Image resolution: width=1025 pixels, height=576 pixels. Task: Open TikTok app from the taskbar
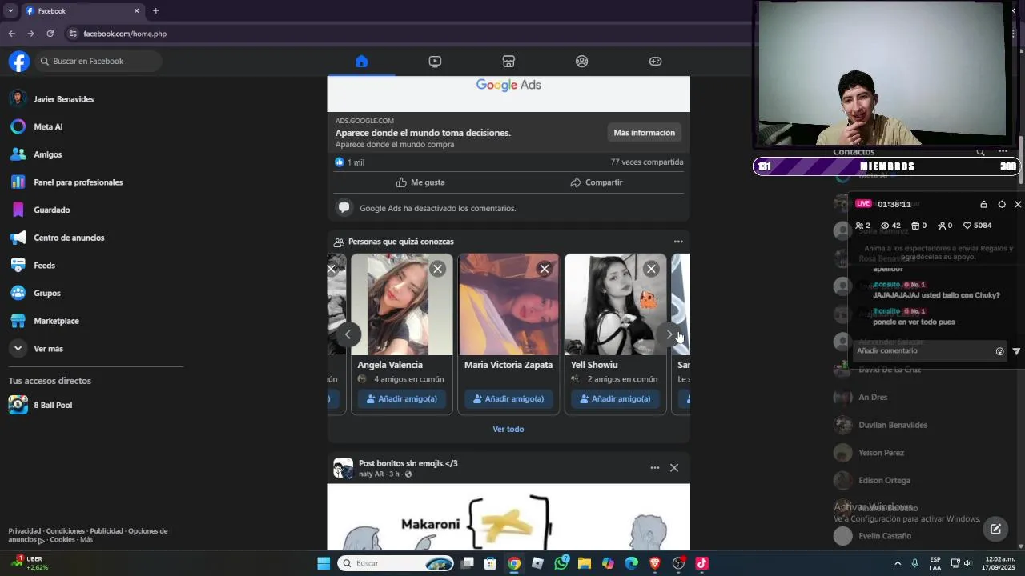tap(701, 564)
